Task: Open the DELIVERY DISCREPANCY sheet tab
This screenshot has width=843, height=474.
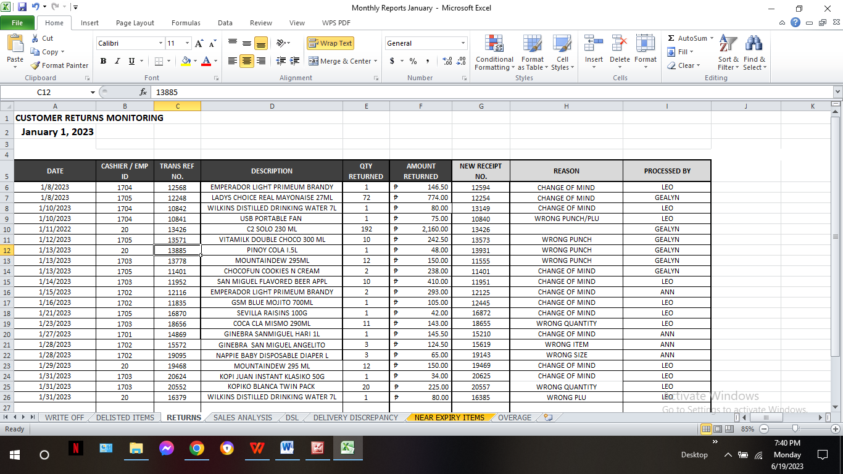Action: click(x=355, y=418)
